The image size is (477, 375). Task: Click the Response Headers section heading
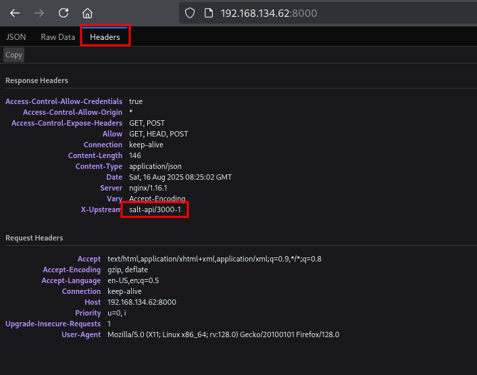tap(36, 80)
